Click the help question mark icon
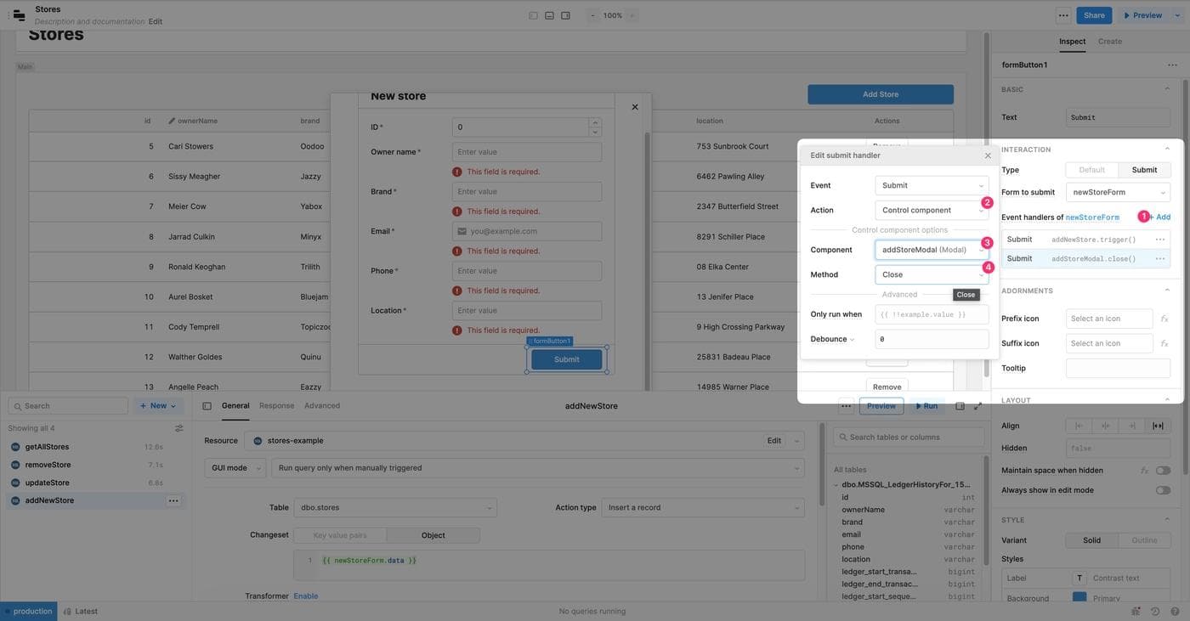 (x=1174, y=611)
